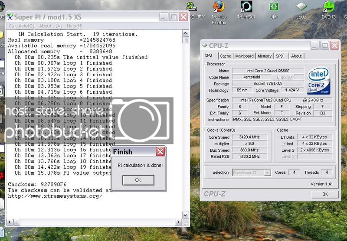
Task: Confirm OK in the Finish dialog
Action: [138, 180]
